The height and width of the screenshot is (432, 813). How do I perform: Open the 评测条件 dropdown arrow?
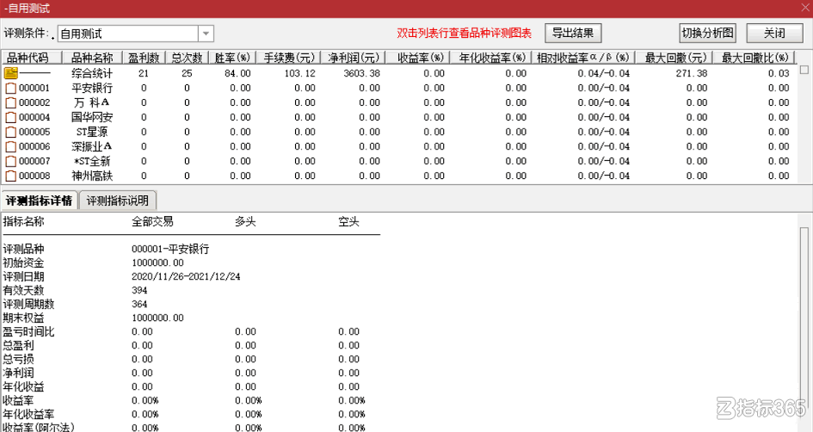click(206, 34)
